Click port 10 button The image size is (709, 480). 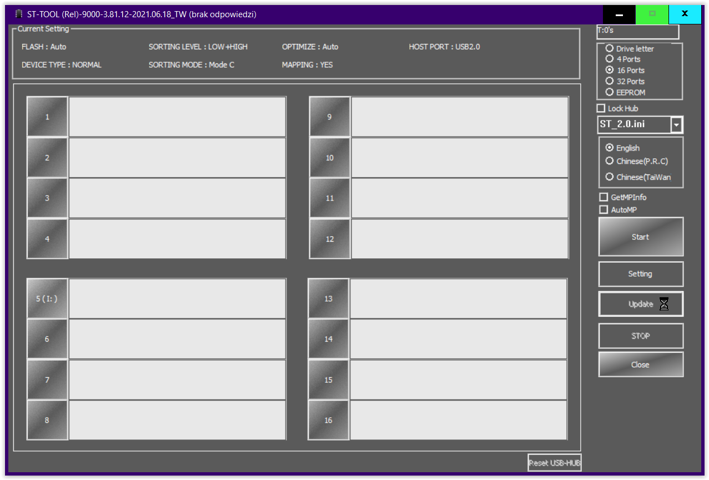(x=330, y=158)
